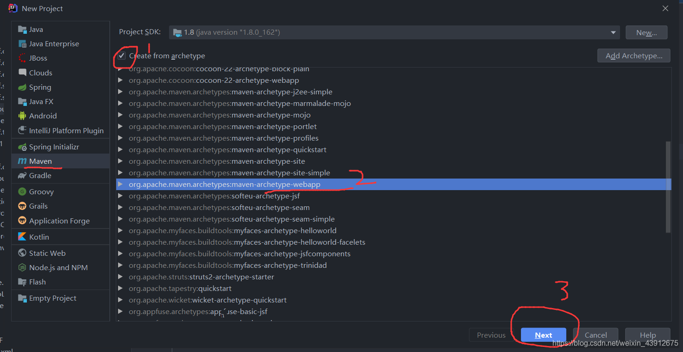Click Add Archetype... button
683x352 pixels.
pyautogui.click(x=633, y=56)
